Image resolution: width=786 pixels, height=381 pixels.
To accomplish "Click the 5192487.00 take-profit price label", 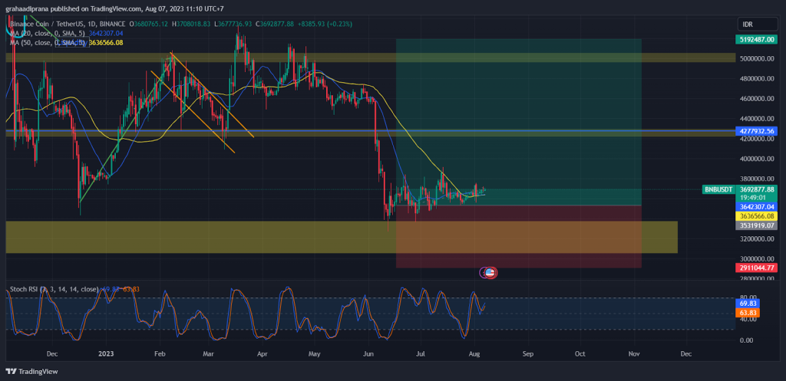I will (x=756, y=39).
